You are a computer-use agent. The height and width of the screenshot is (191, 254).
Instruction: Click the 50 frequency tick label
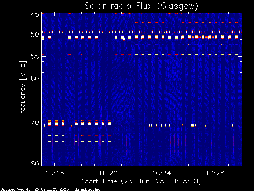coord(35,35)
